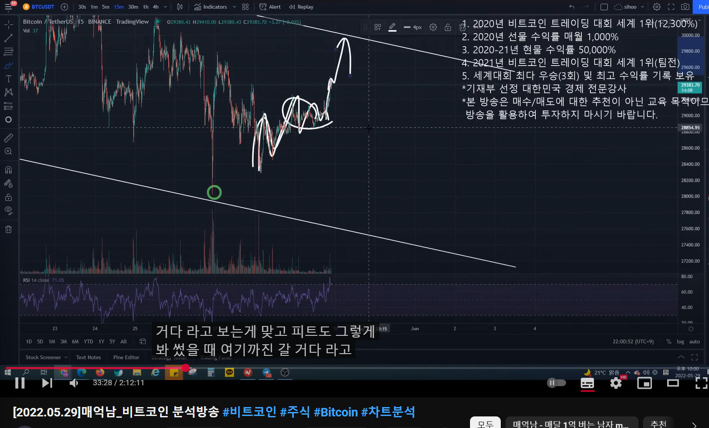709x428 pixels.
Task: Toggle lock all drawings padlock in left toolbar
Action: point(8,197)
